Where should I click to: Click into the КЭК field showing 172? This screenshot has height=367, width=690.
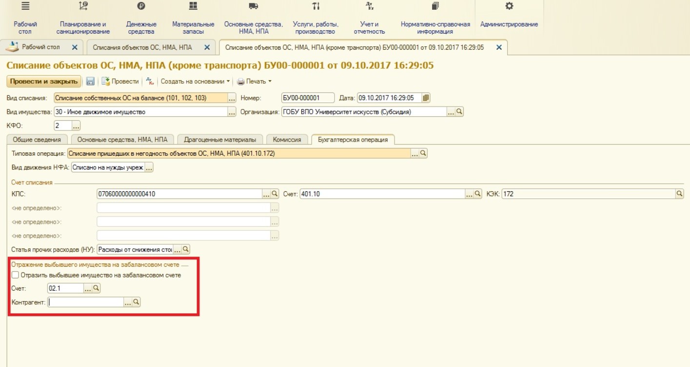coord(589,194)
